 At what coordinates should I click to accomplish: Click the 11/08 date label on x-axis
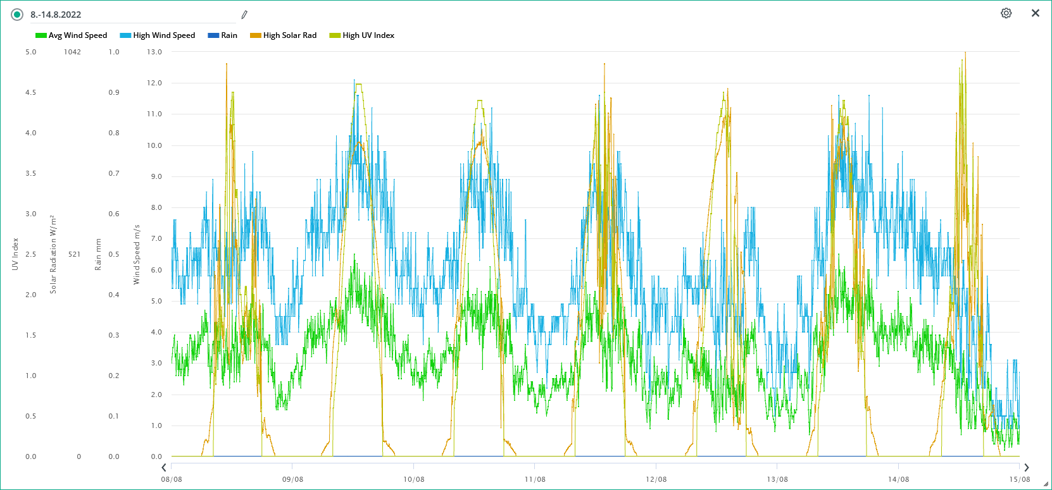[x=535, y=479]
